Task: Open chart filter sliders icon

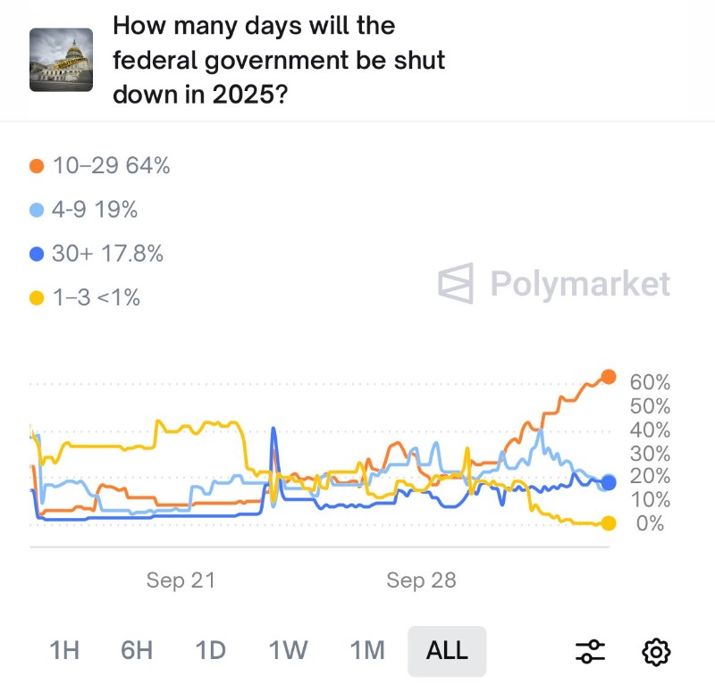Action: (590, 651)
